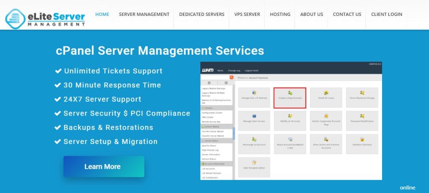
Task: Click the Skeleton Directory icon
Action: coord(362,139)
